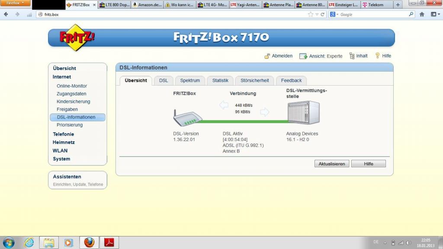This screenshot has width=443, height=249.
Task: Switch to Telekom browser tab
Action: (x=377, y=5)
